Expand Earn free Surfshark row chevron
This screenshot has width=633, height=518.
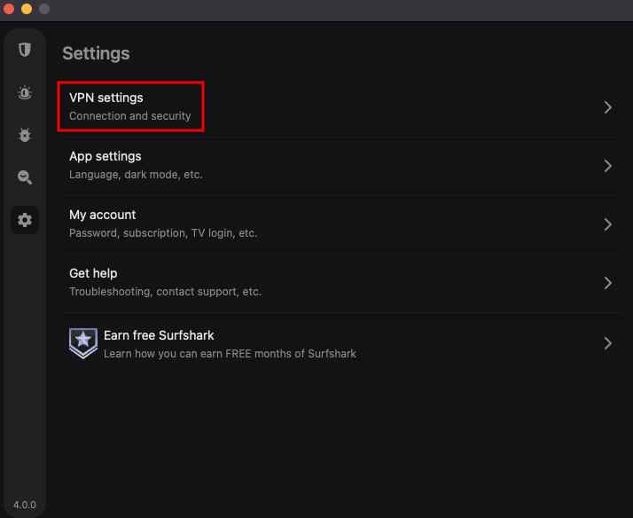point(607,343)
